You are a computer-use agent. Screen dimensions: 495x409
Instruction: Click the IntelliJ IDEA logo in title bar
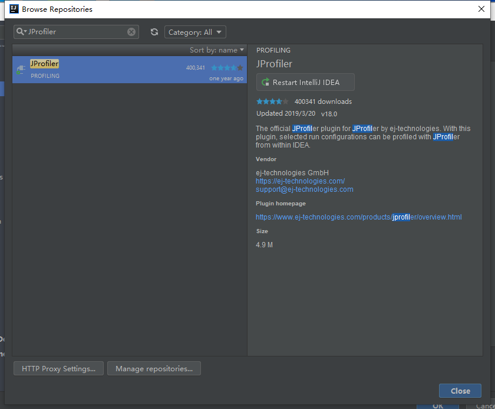click(x=14, y=9)
